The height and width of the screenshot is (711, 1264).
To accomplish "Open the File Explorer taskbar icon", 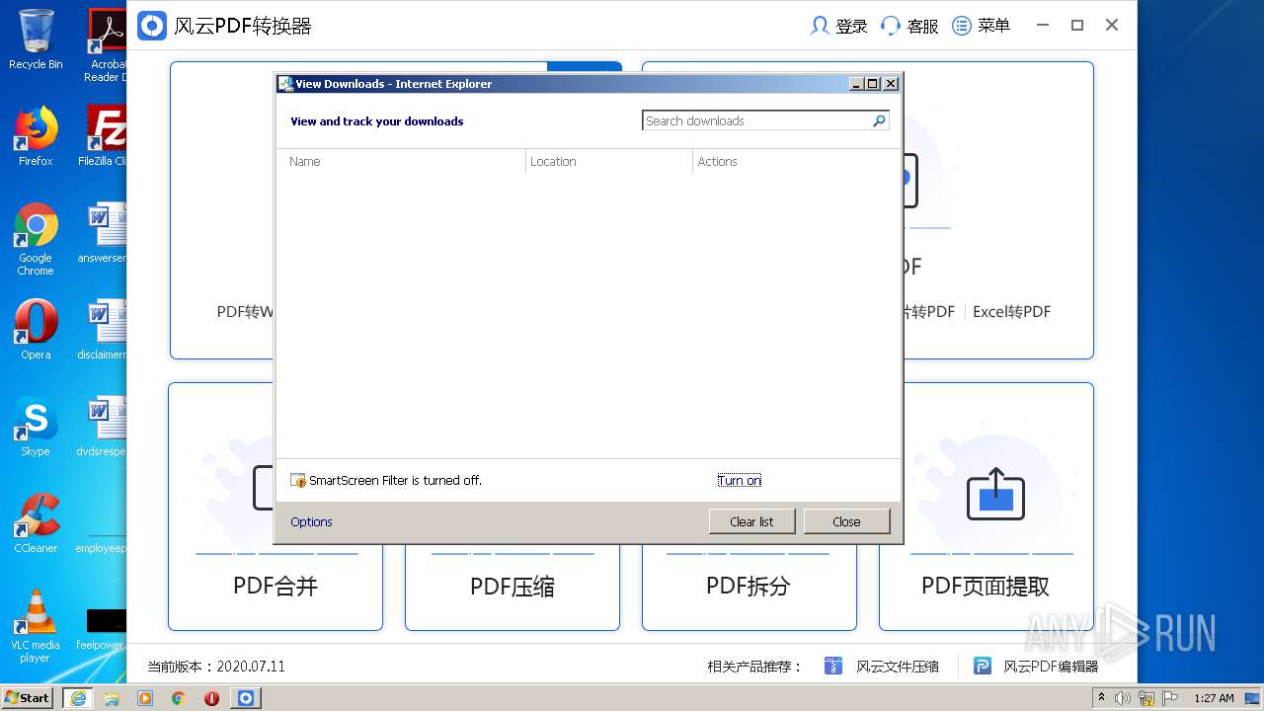I will (x=112, y=698).
